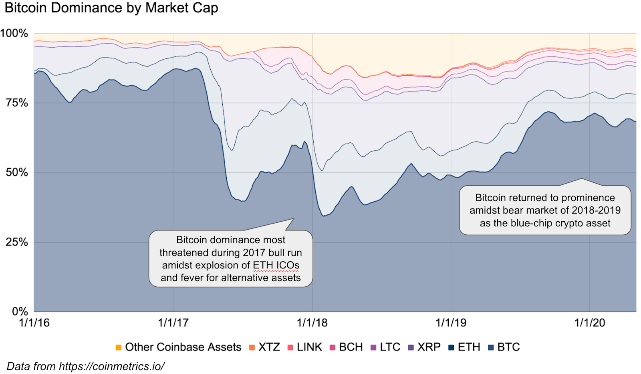
Task: Click the 1/1/17 x-axis date label
Action: pos(173,323)
